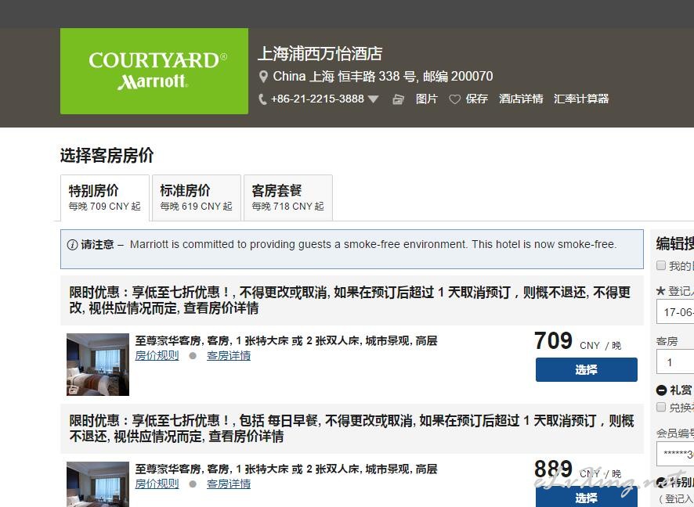
Task: Click the photo gallery icon before 图片
Action: tap(398, 99)
